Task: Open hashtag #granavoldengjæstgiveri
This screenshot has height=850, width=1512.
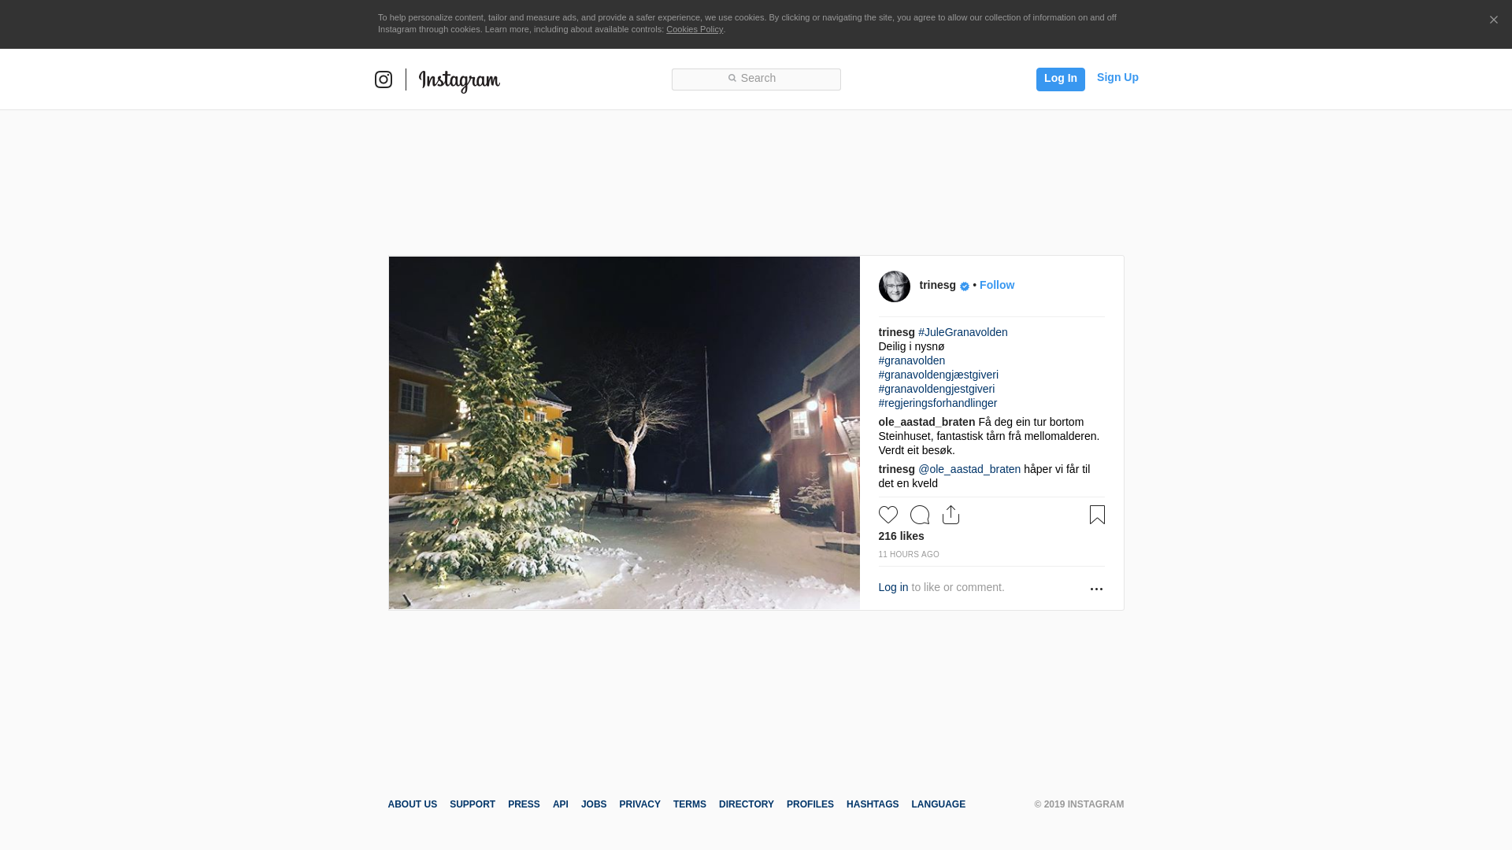Action: [x=939, y=375]
